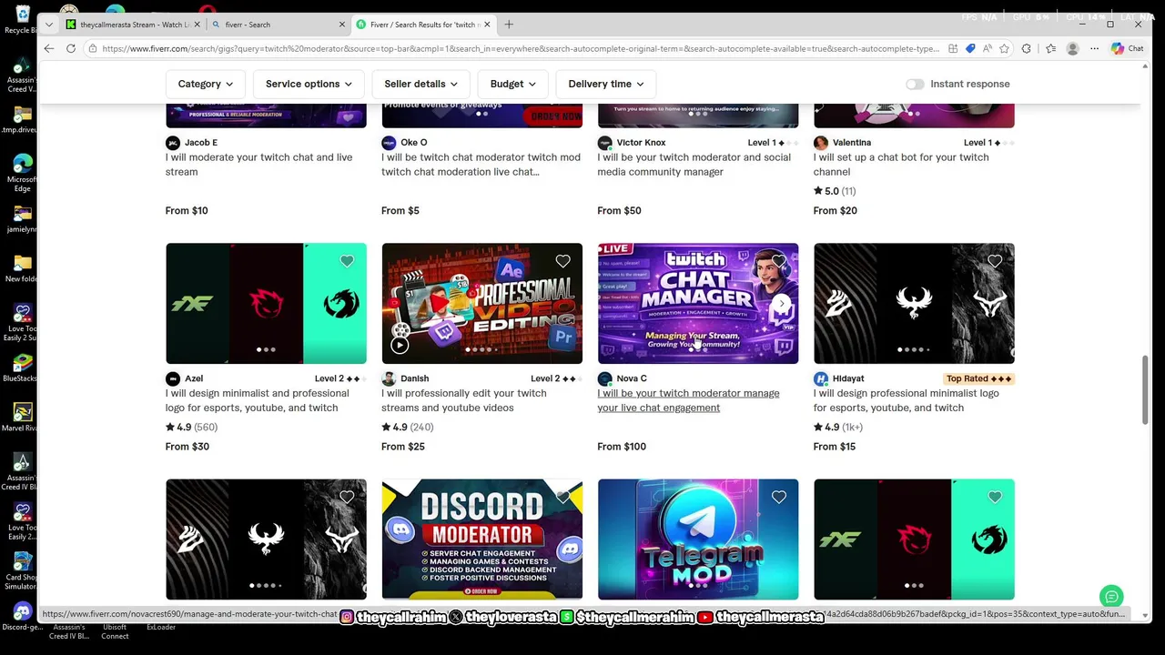1165x655 pixels.
Task: Favorite Danish's video editing gig heart icon
Action: 562,261
